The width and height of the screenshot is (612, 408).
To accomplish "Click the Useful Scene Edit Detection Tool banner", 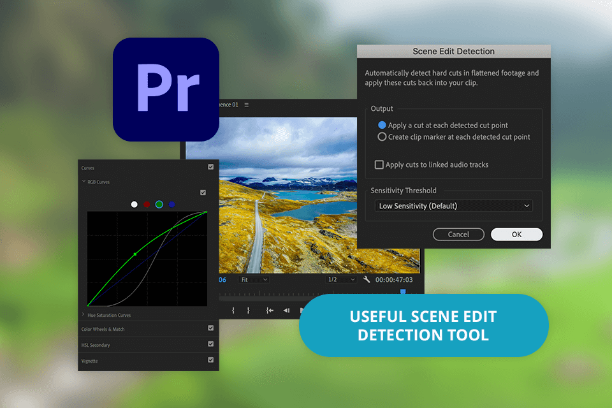I will click(x=424, y=325).
